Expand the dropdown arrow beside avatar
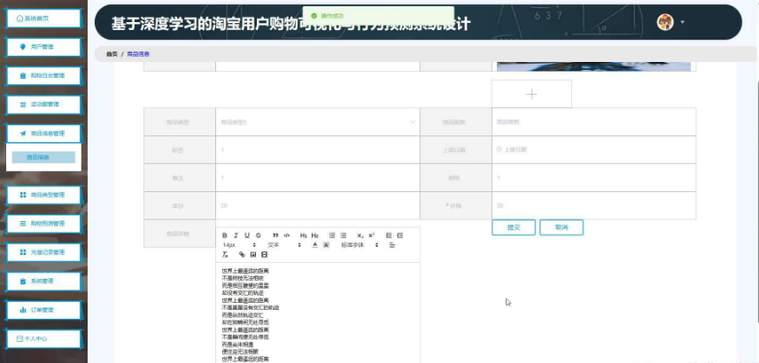Screen dimensions: 759x363 click(683, 22)
